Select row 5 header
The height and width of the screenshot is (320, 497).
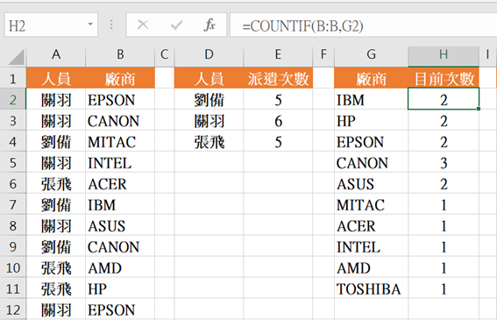(12, 163)
